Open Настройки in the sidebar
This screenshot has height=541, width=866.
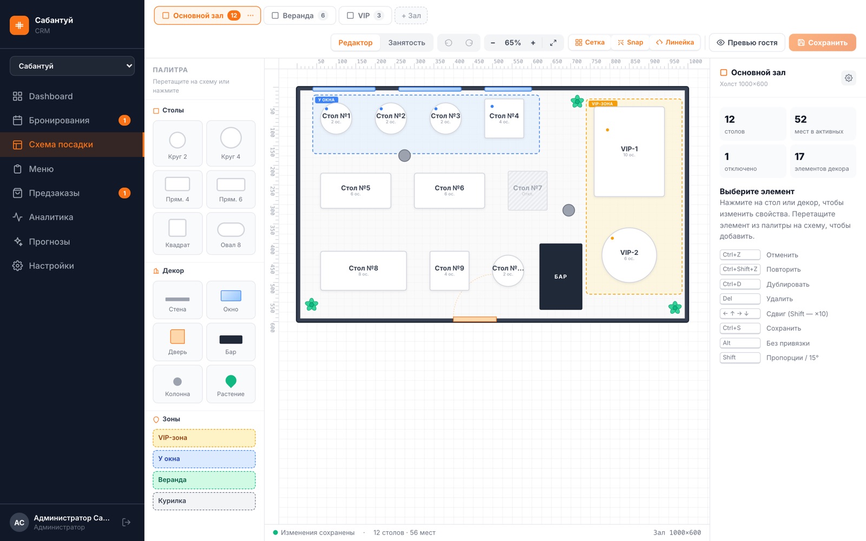pyautogui.click(x=72, y=266)
